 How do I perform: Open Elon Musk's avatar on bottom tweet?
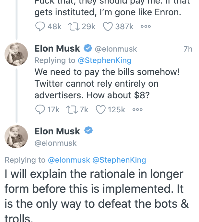coord(16,137)
